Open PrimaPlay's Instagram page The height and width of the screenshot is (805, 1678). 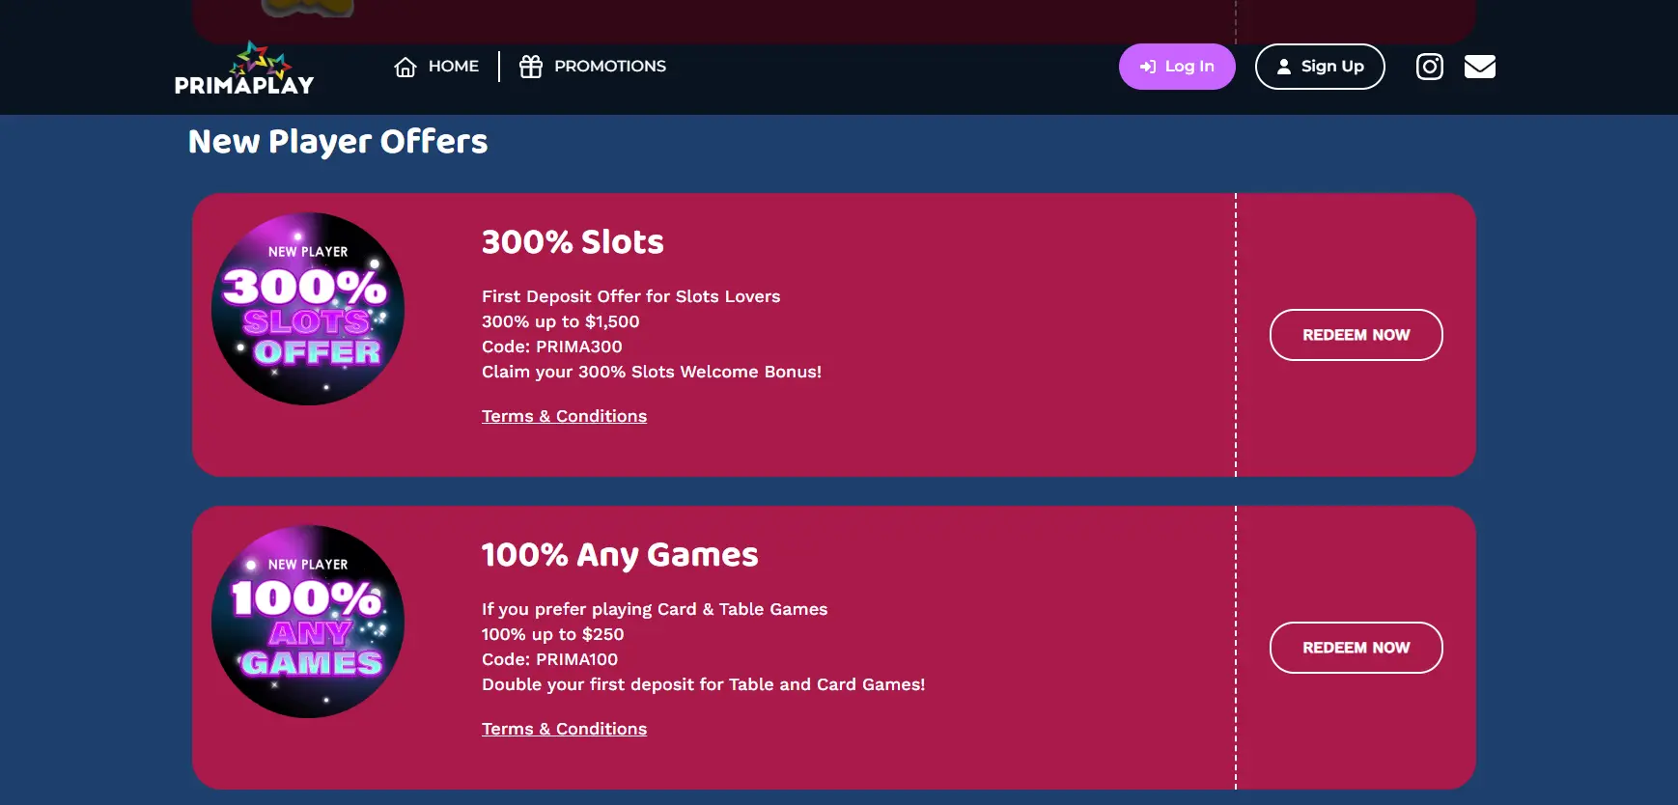click(x=1430, y=66)
